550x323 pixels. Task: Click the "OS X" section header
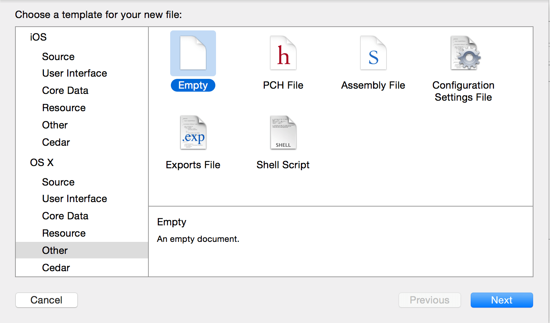pos(42,163)
